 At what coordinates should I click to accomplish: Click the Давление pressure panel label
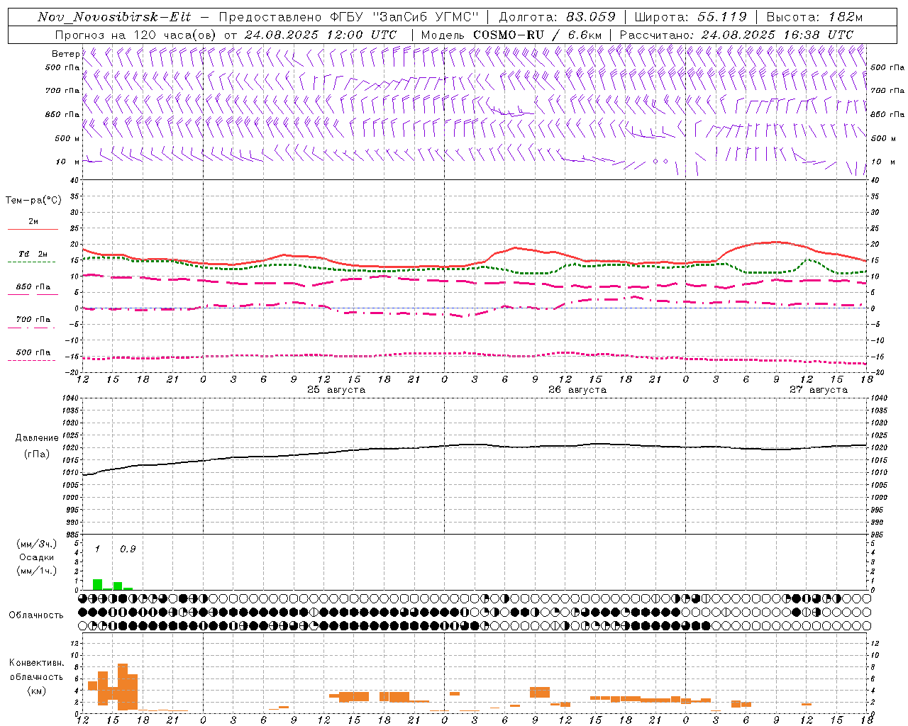tap(37, 438)
